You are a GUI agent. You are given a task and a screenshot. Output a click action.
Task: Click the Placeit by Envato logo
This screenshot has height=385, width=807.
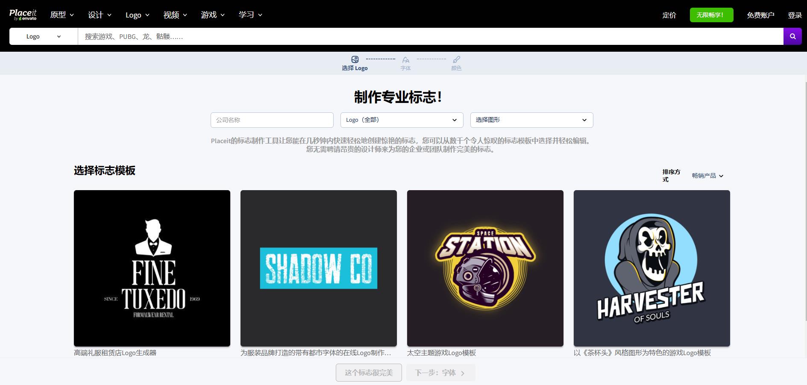23,15
